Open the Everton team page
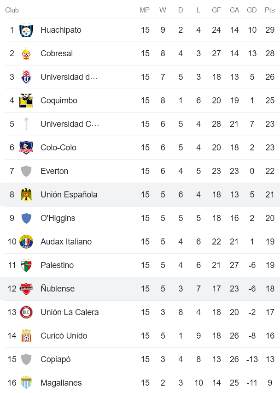Viewport: 280px width, 393px height. [x=54, y=171]
